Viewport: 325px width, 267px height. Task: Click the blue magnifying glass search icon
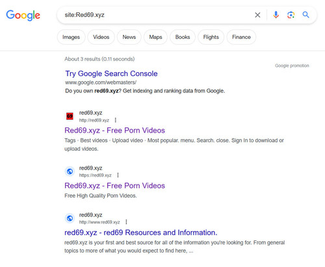(305, 15)
